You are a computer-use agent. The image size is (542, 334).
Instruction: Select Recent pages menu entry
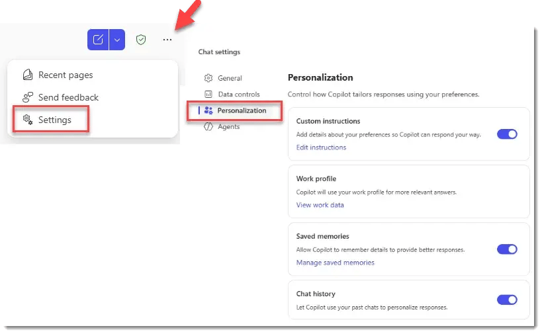[x=66, y=75]
